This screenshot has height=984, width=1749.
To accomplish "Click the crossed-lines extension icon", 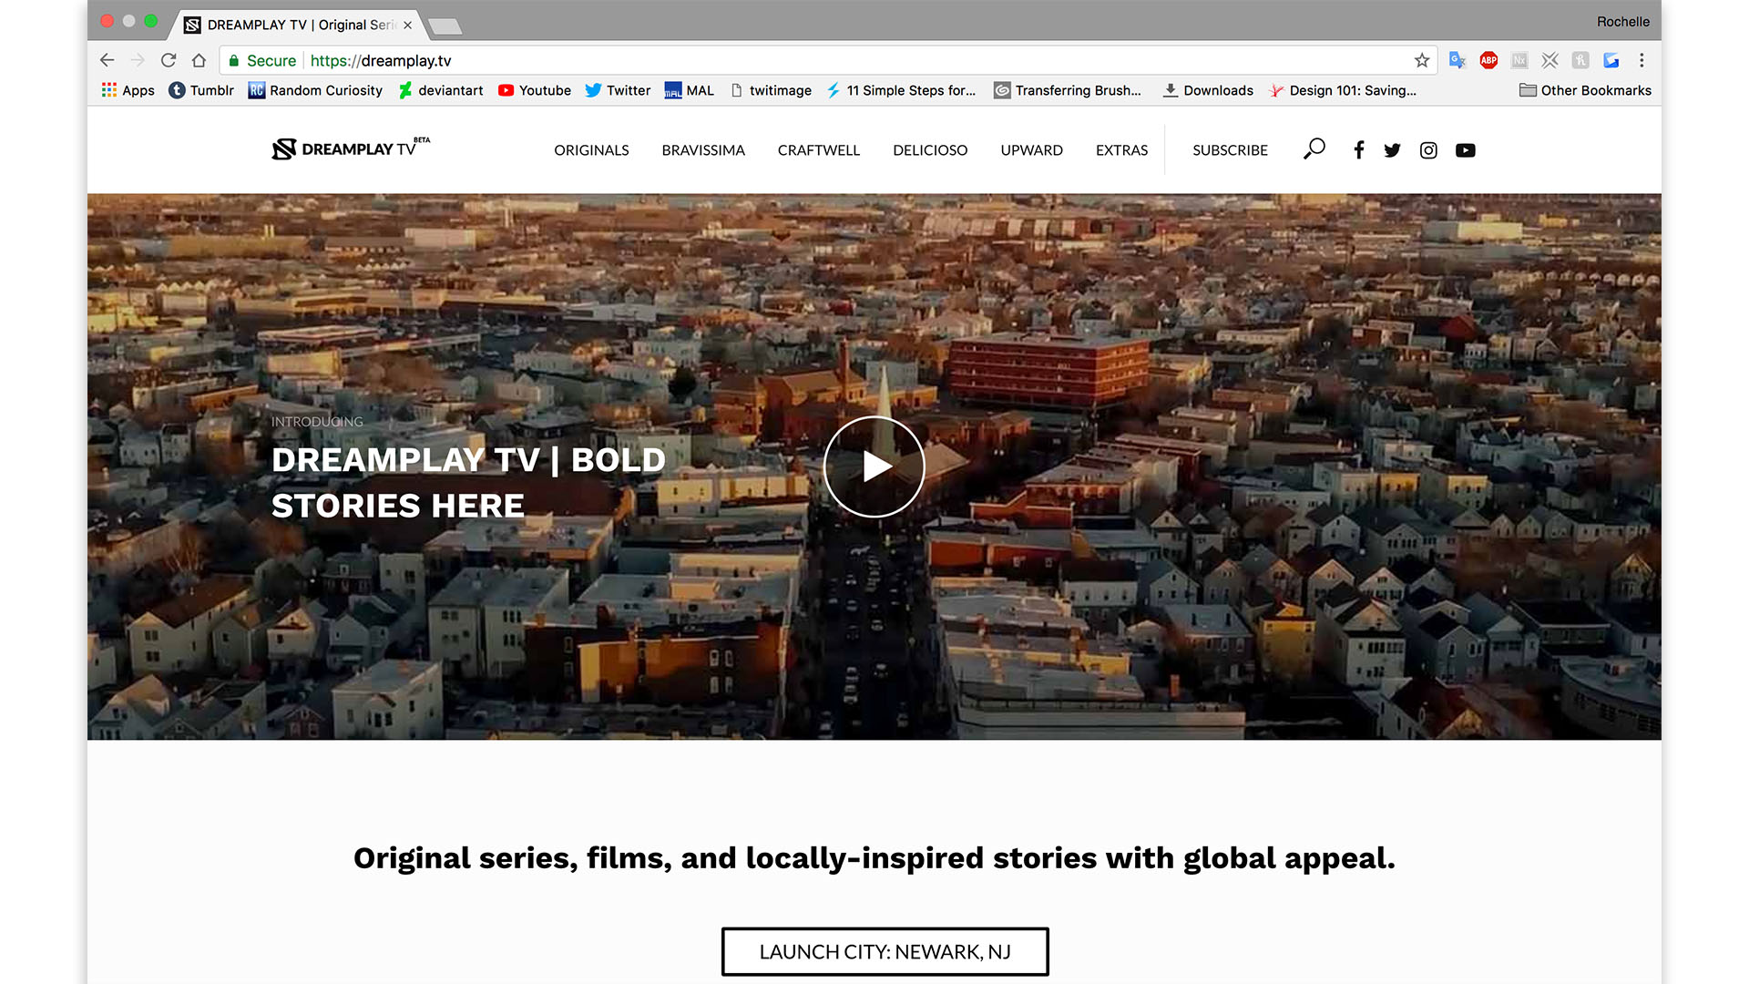I will 1550,60.
